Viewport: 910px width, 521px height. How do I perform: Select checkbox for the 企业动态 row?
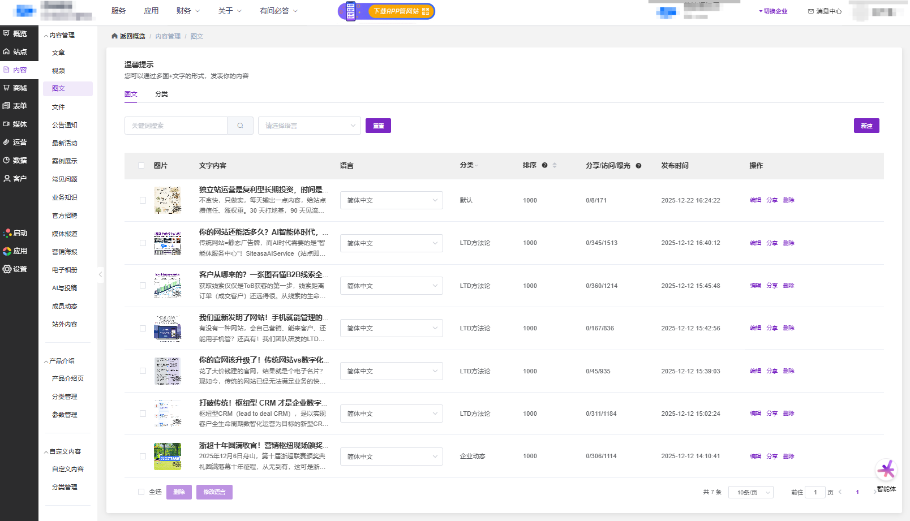click(143, 457)
